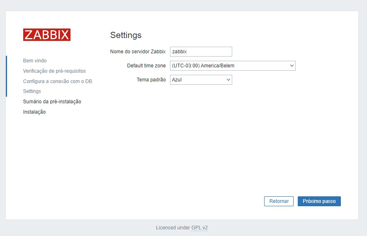
Task: Click the blue step progress bar
Action: (x=6, y=76)
